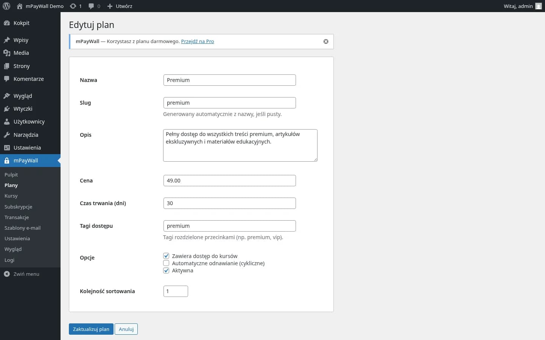Disable the Aktywna option
This screenshot has height=340, width=545.
point(166,270)
